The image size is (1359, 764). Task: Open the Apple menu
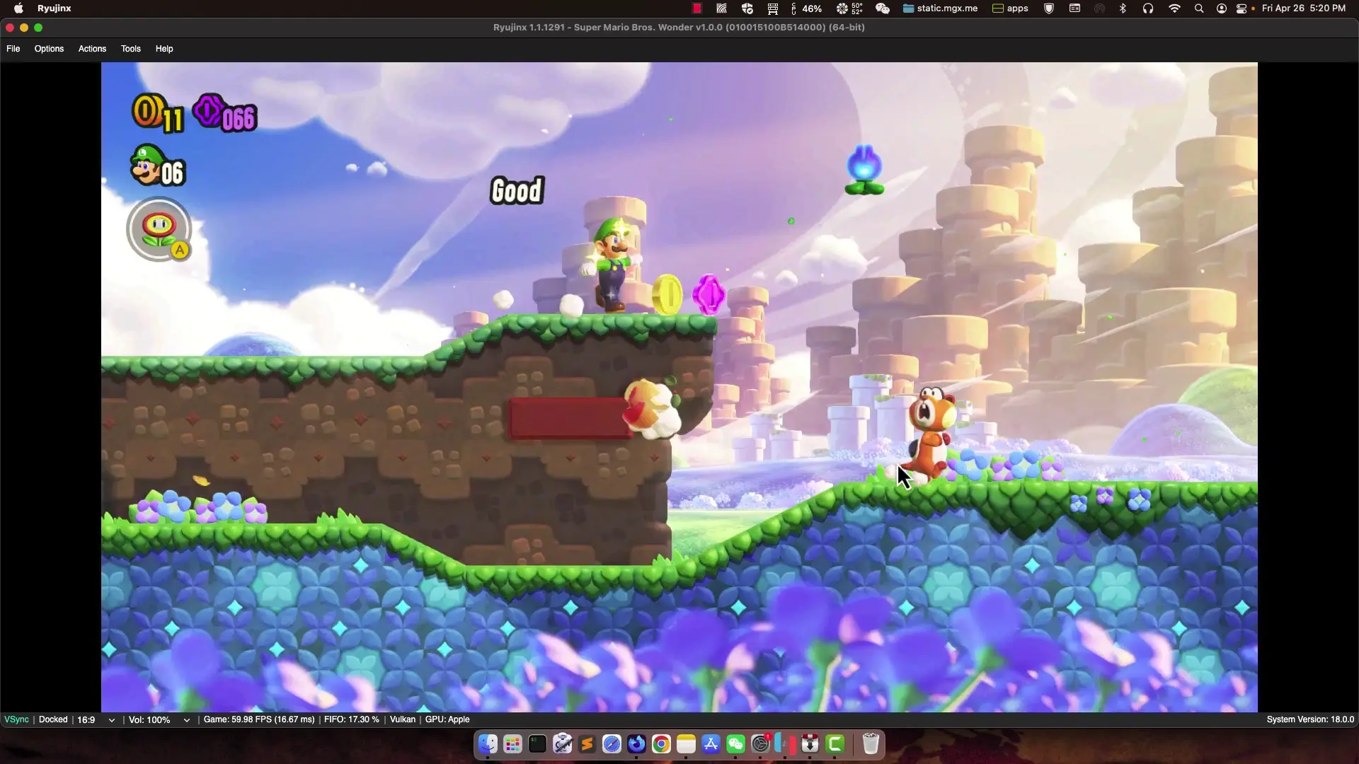click(x=19, y=8)
